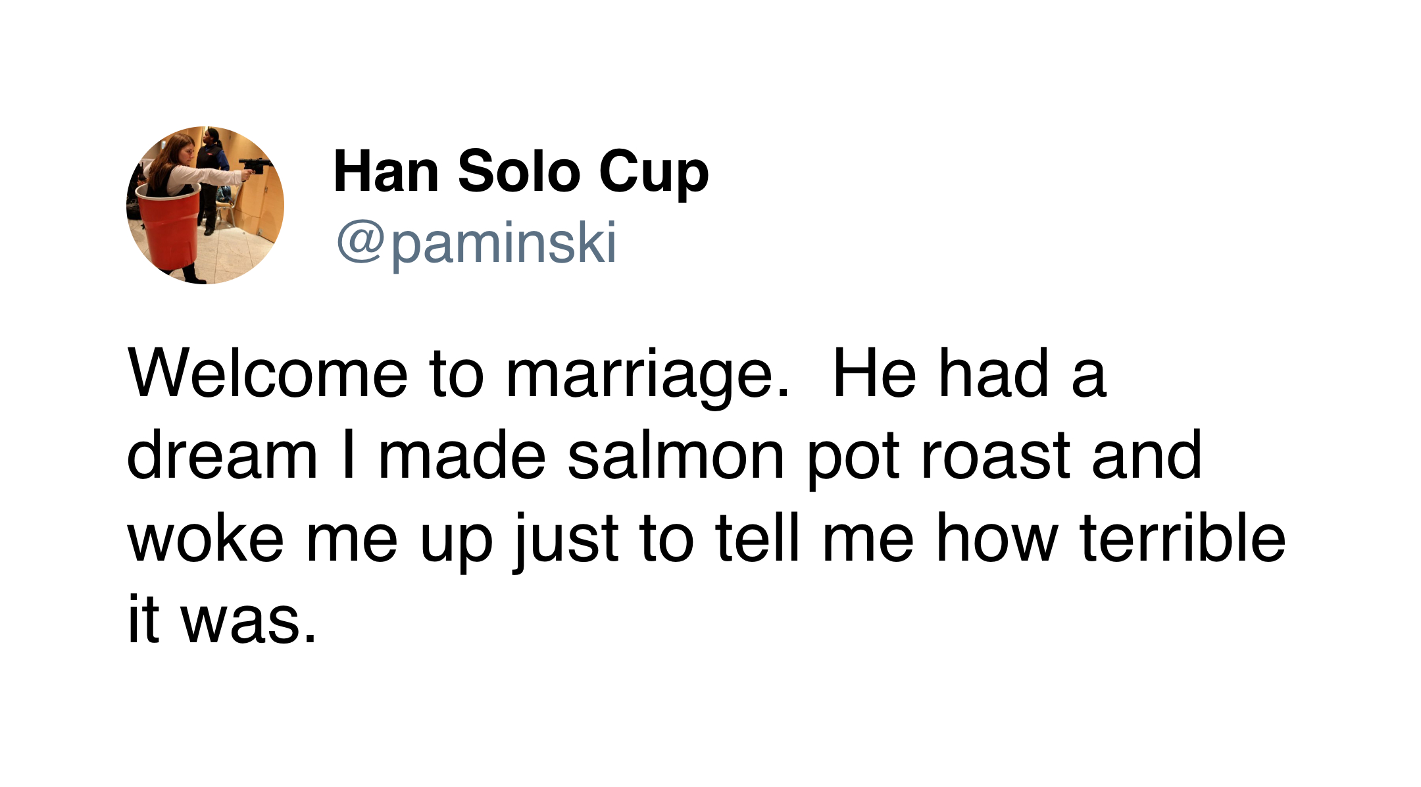This screenshot has height=787, width=1421.
Task: Click the word salmon in the tweet
Action: tap(676, 455)
